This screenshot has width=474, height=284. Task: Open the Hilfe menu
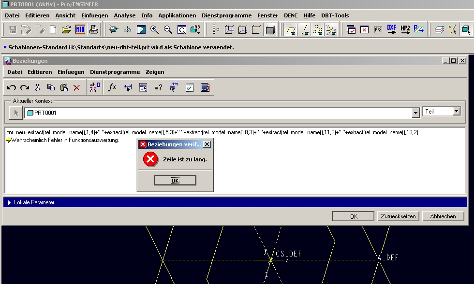[x=309, y=15]
